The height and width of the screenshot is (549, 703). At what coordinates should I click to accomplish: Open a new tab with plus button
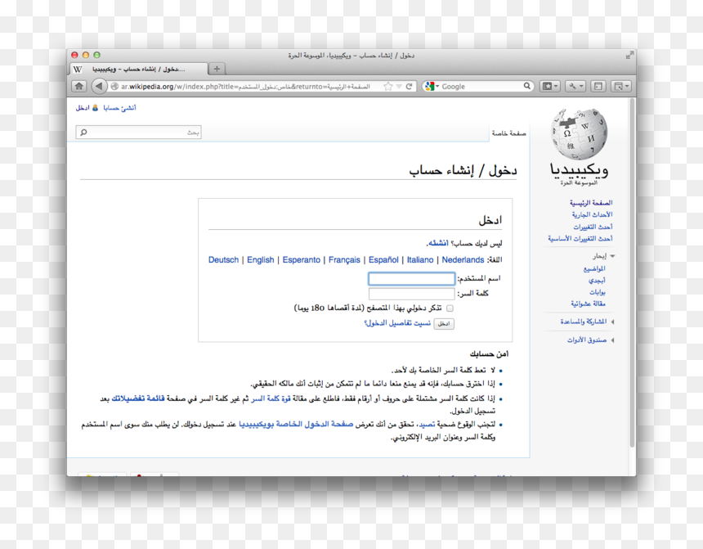point(217,69)
